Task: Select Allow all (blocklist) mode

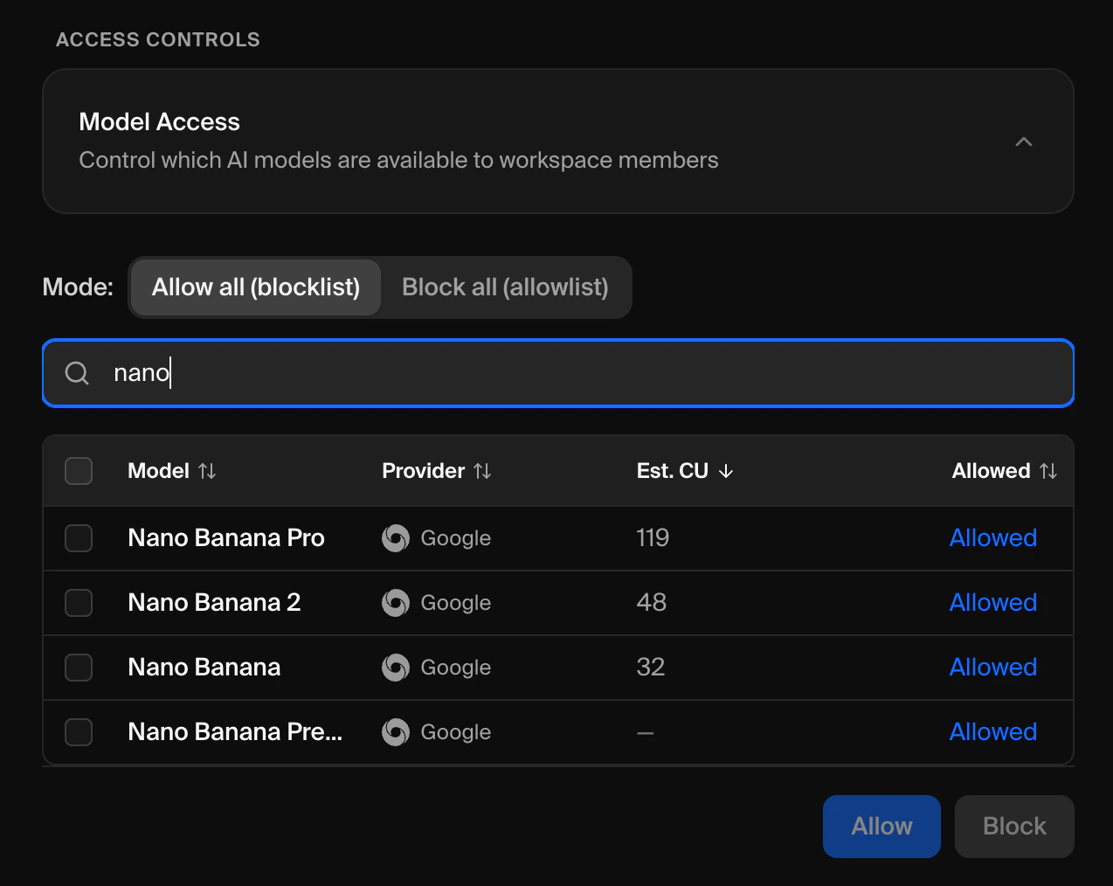Action: pyautogui.click(x=255, y=287)
